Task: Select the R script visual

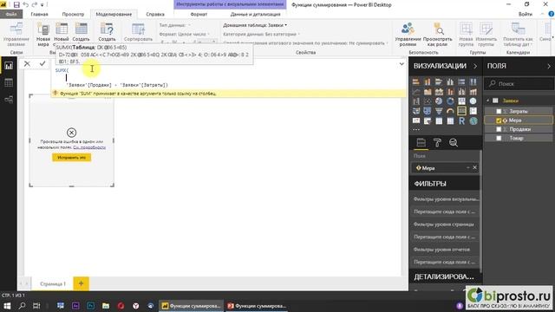Action: (x=461, y=121)
